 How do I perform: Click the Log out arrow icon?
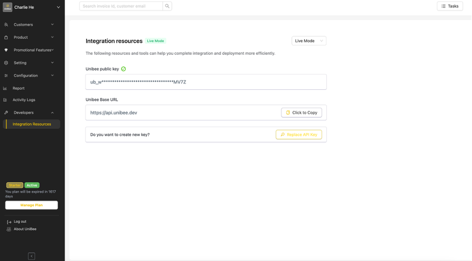[9, 222]
